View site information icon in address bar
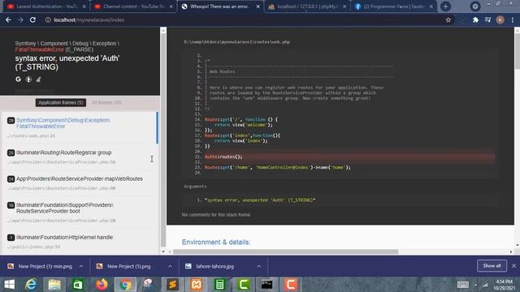520x292 pixels. click(x=48, y=19)
